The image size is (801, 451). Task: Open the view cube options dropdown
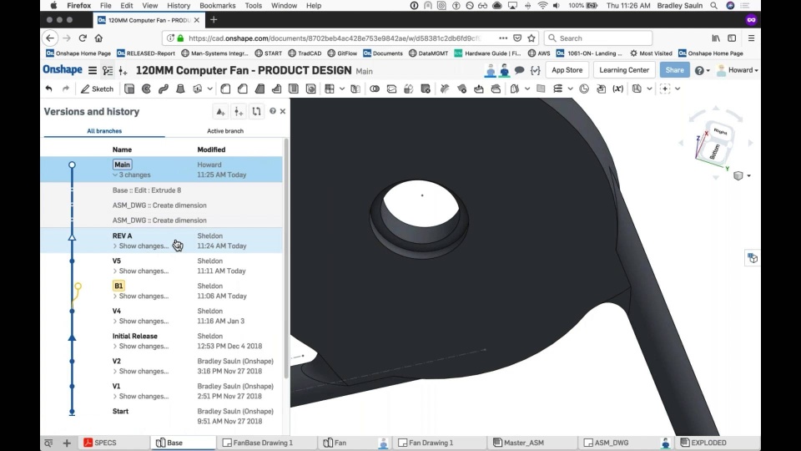pos(749,176)
